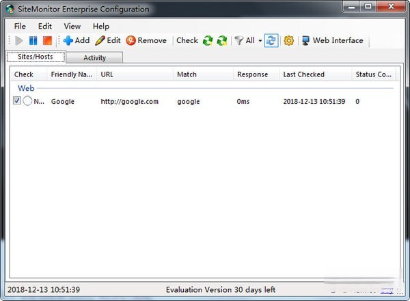Image resolution: width=410 pixels, height=301 pixels.
Task: Click the status bar timestamp 2018-12-13 10:51:39
Action: click(44, 289)
